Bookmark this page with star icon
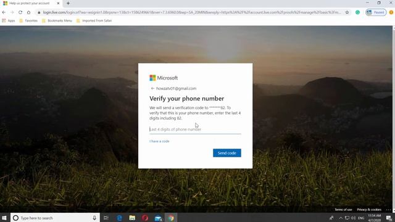Image resolution: width=395 pixels, height=222 pixels. click(347, 12)
